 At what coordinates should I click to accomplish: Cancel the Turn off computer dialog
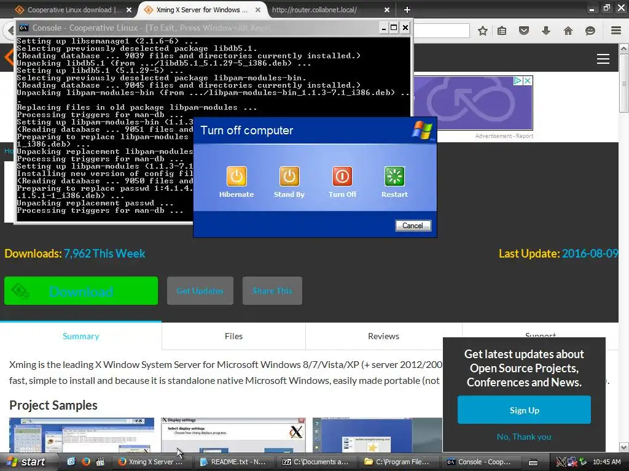413,226
